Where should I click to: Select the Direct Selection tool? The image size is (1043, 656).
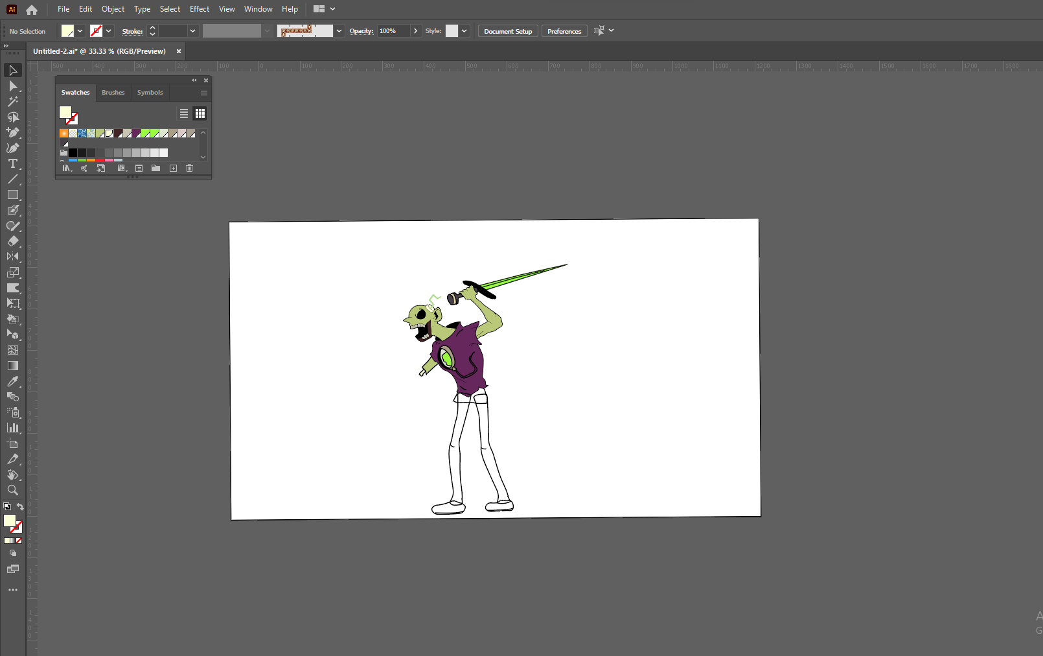coord(12,86)
